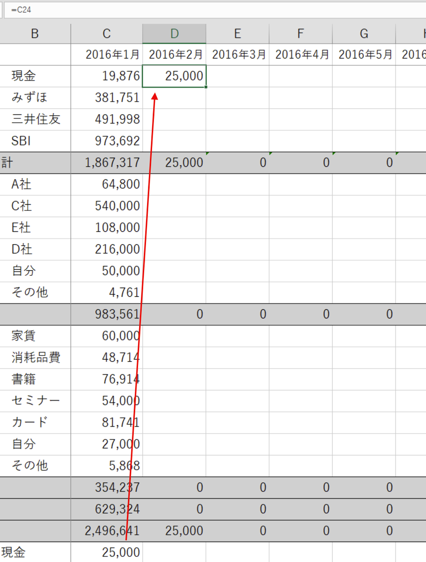Click cell with value 216,000
The image size is (426, 562).
click(x=107, y=249)
